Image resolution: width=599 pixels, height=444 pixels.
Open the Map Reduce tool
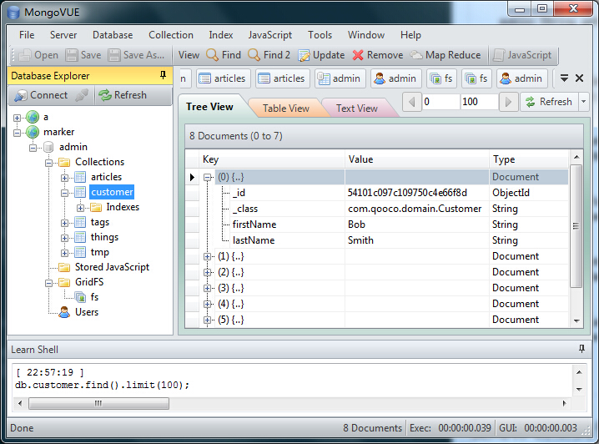click(x=445, y=55)
